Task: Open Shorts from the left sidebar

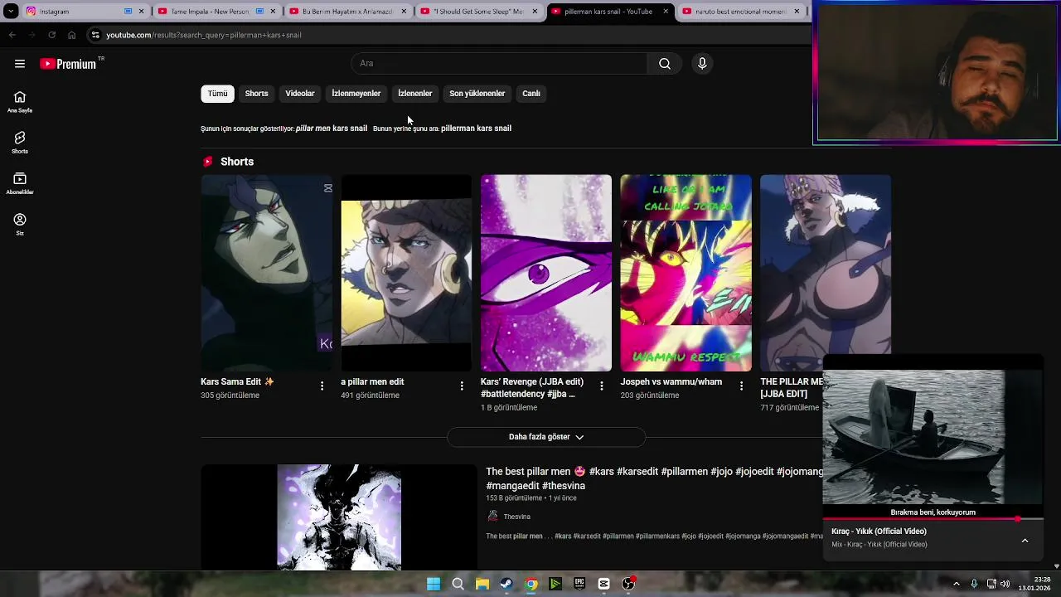Action: tap(20, 143)
